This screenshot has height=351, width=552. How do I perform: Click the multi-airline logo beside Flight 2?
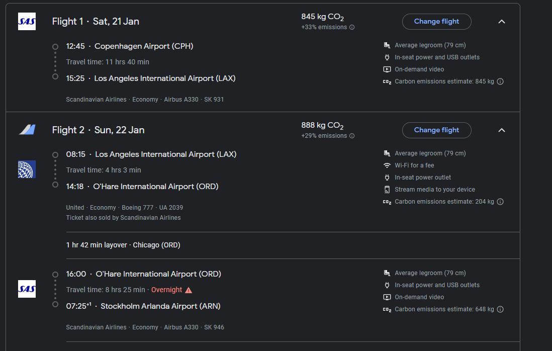[27, 130]
